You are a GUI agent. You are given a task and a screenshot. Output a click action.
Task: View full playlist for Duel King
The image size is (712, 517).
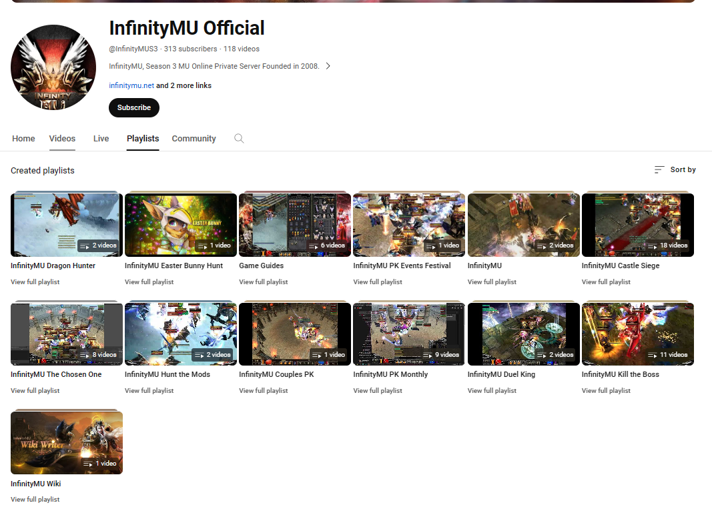[492, 391]
